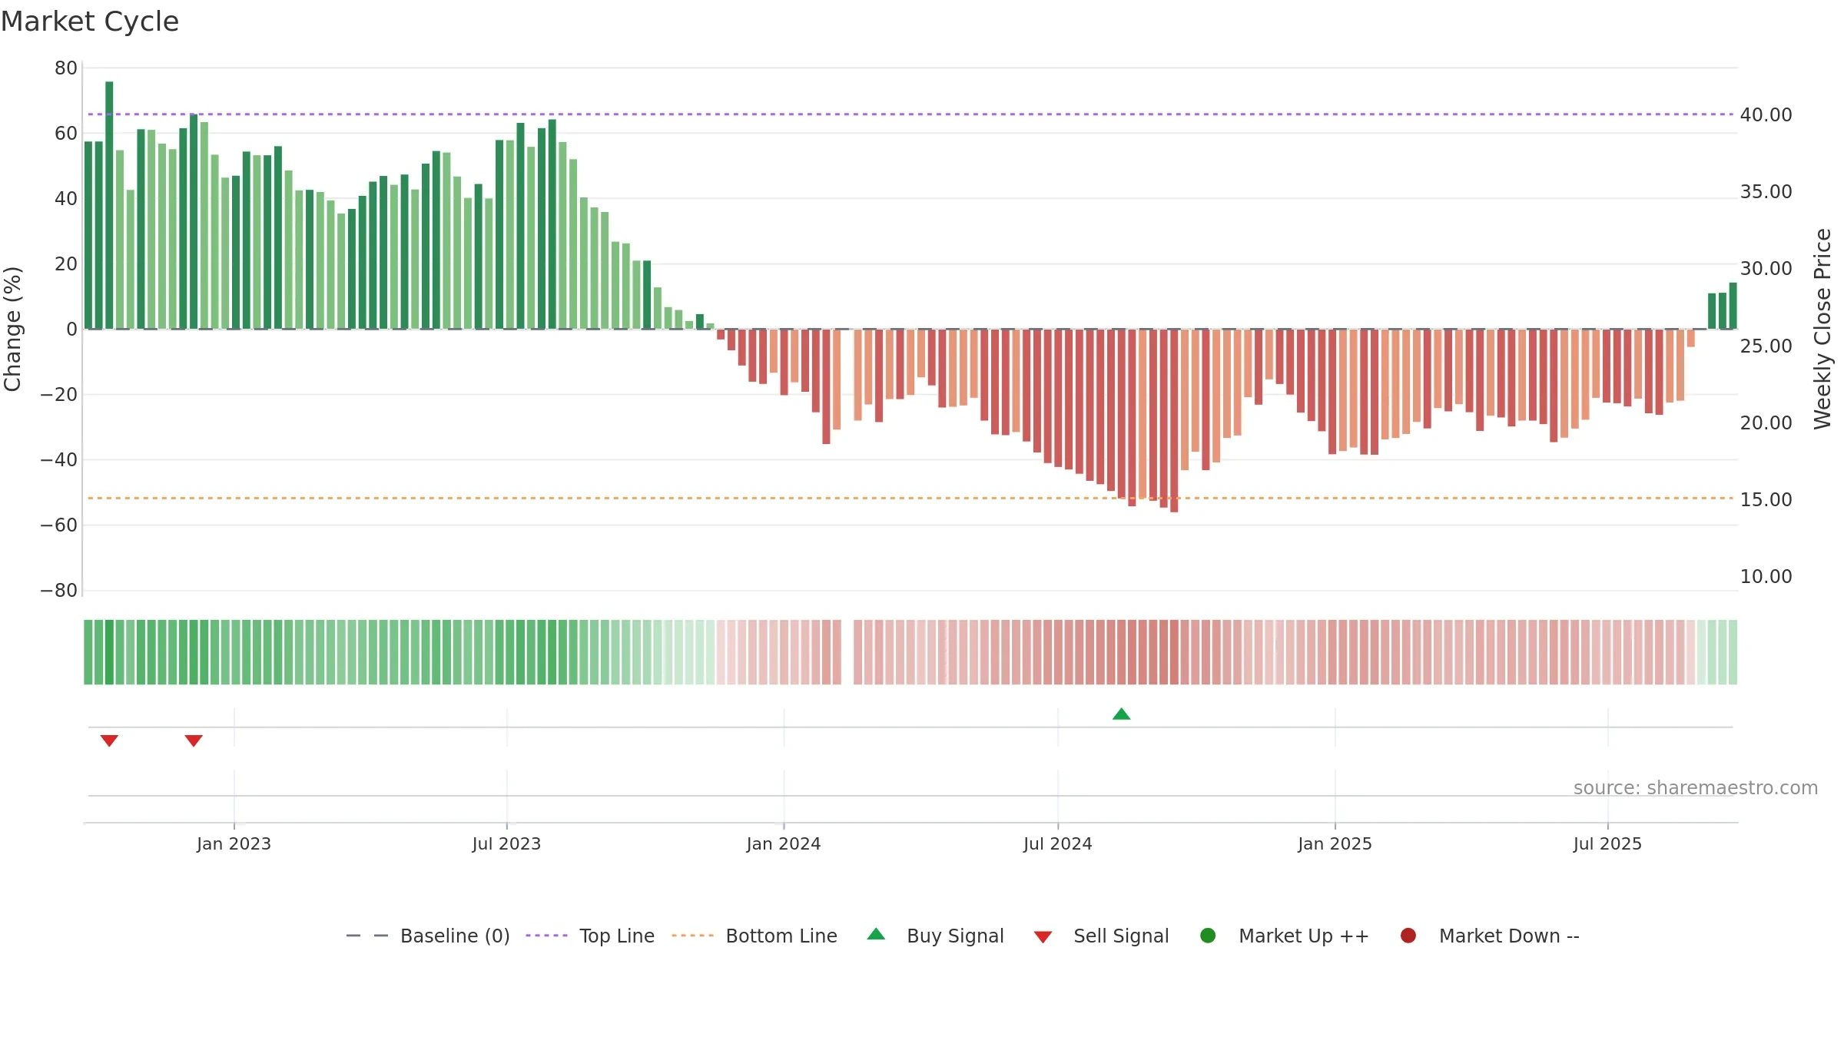Click the red Market Down legend dot
Screen dimensions: 1844x1037
pyautogui.click(x=1408, y=936)
